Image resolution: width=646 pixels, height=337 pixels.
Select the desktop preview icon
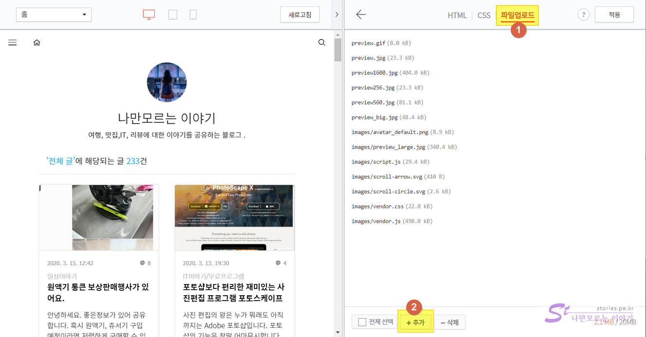(149, 15)
